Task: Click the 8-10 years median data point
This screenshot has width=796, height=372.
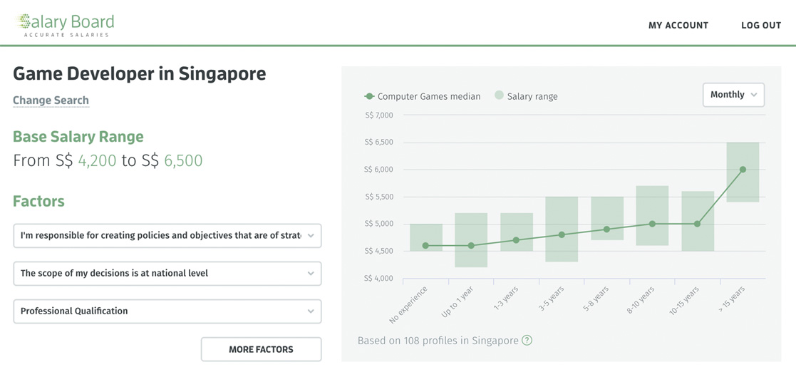Action: (x=652, y=224)
